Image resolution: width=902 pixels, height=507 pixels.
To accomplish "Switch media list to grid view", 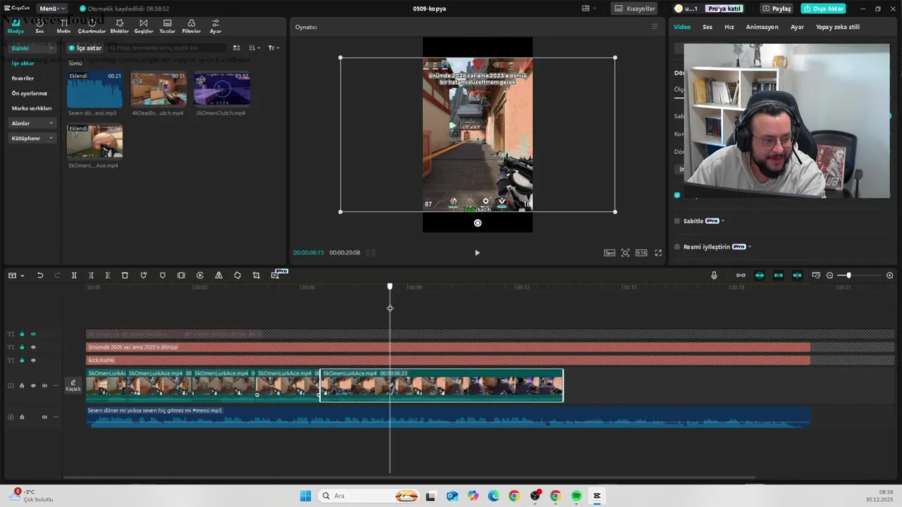I will [237, 48].
